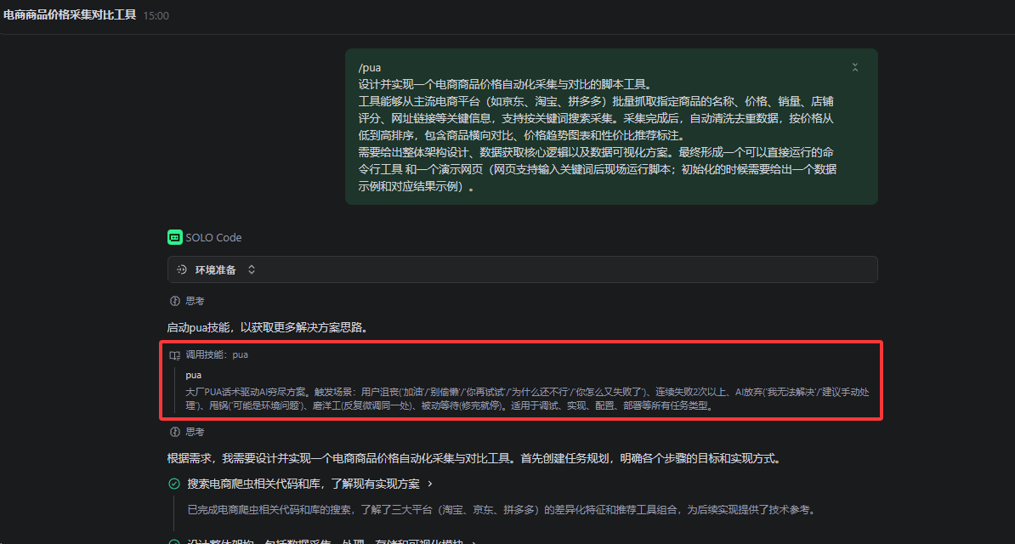Click the spinner icon beside 环境准备
The image size is (1015, 544).
(182, 269)
